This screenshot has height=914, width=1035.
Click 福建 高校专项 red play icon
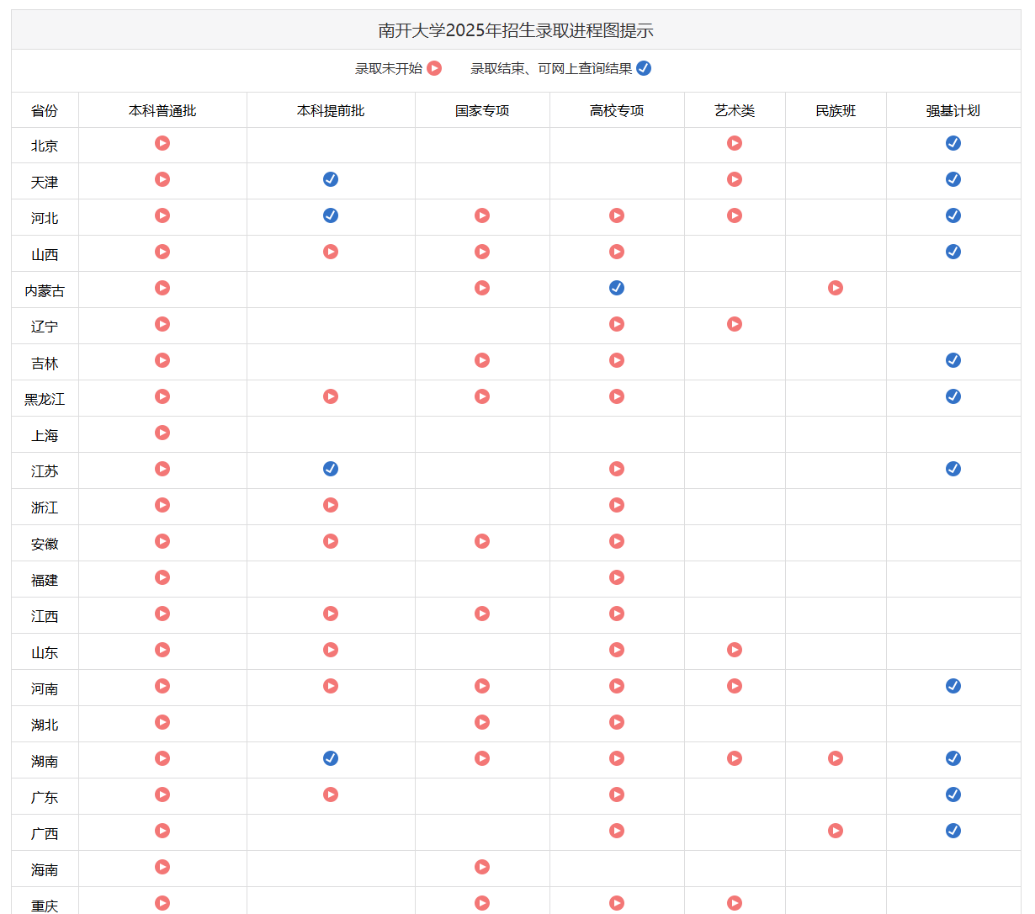(x=617, y=577)
